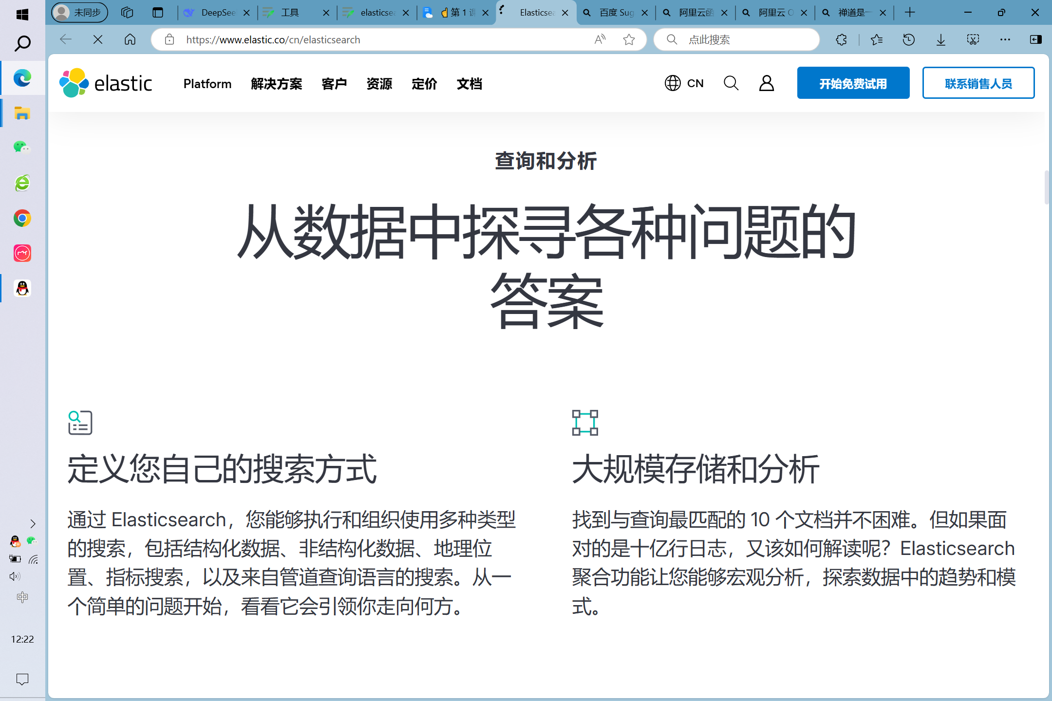Open the user account login icon
The height and width of the screenshot is (701, 1052).
pos(767,83)
